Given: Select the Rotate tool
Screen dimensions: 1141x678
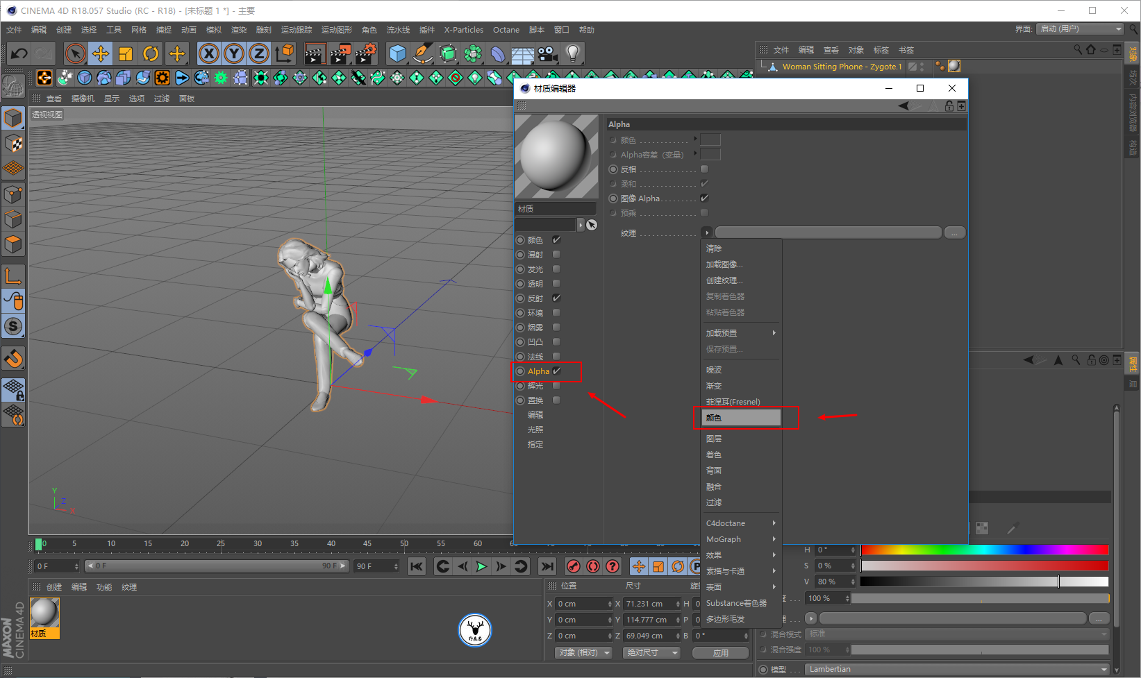Looking at the screenshot, I should (x=151, y=53).
